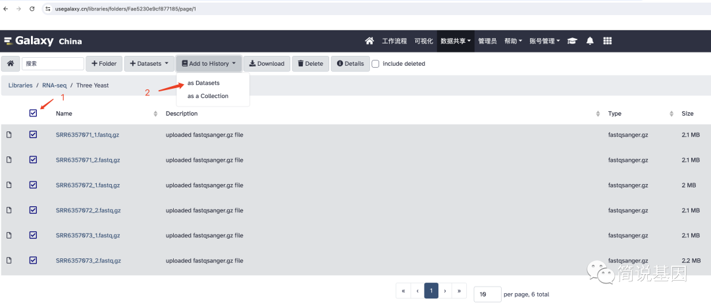Click the Delete button
711x305 pixels.
point(310,64)
